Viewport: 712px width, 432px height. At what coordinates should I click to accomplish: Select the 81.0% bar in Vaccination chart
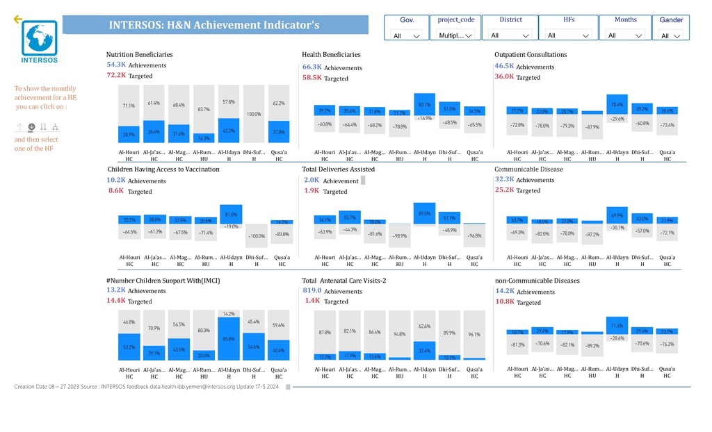231,214
